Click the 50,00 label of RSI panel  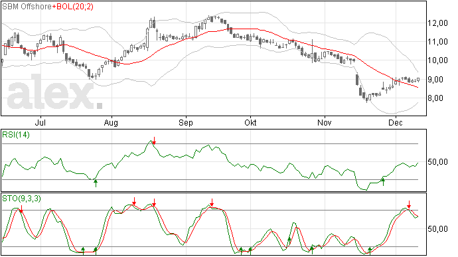point(437,162)
